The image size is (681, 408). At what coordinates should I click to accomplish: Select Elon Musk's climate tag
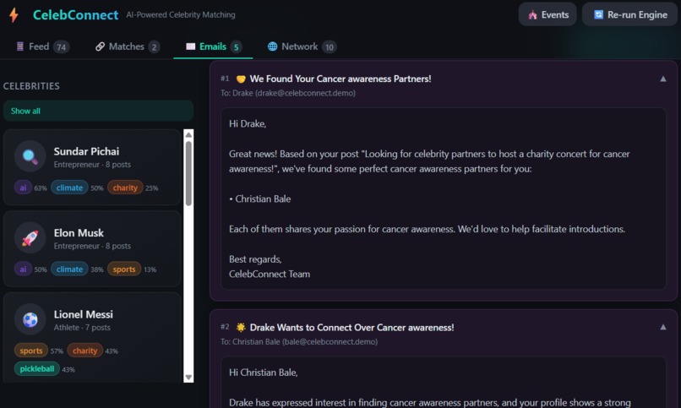(x=69, y=269)
